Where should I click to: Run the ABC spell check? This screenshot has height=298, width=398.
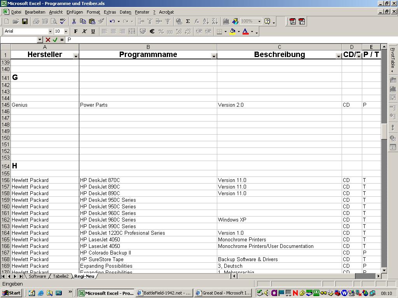click(63, 22)
